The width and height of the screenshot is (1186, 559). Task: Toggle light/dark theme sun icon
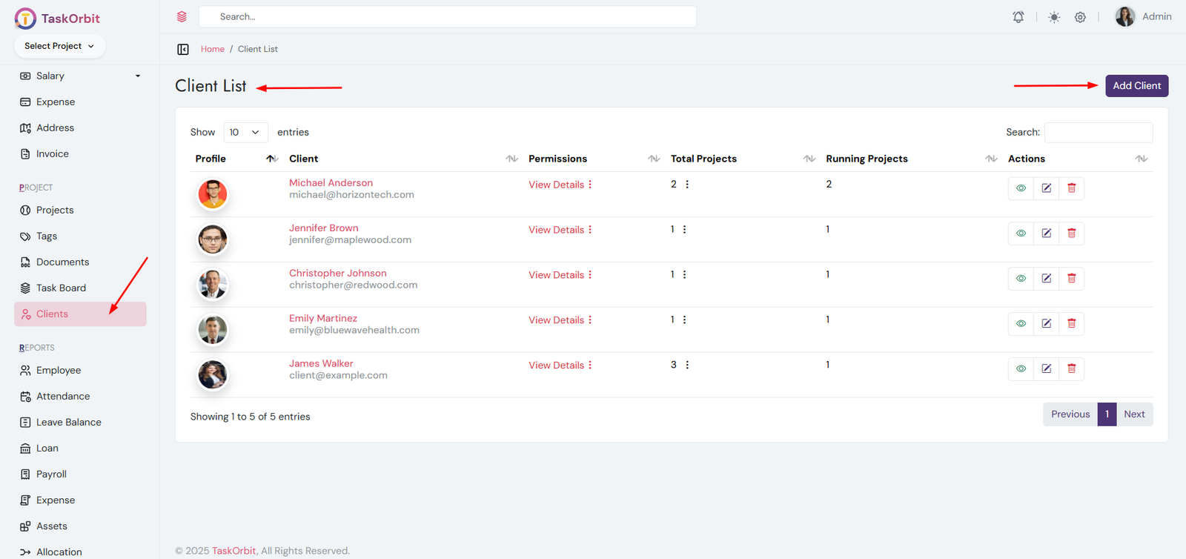pyautogui.click(x=1054, y=17)
